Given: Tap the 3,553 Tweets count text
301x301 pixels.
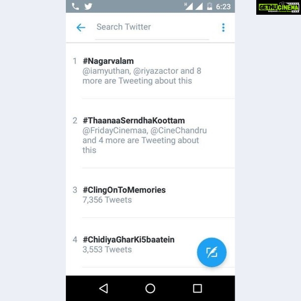Looking at the screenshot, I should (x=107, y=249).
